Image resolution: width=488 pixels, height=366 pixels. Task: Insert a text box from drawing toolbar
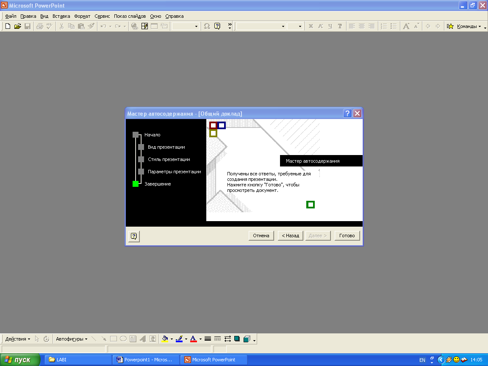(133, 339)
